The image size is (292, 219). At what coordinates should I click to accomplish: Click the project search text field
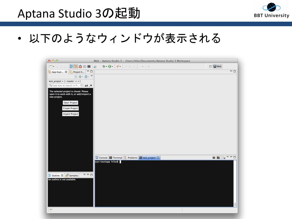click(66, 86)
